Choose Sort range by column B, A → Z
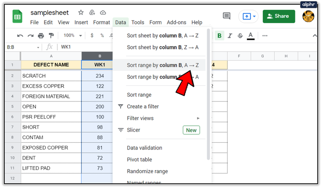322x188 pixels. [x=162, y=65]
